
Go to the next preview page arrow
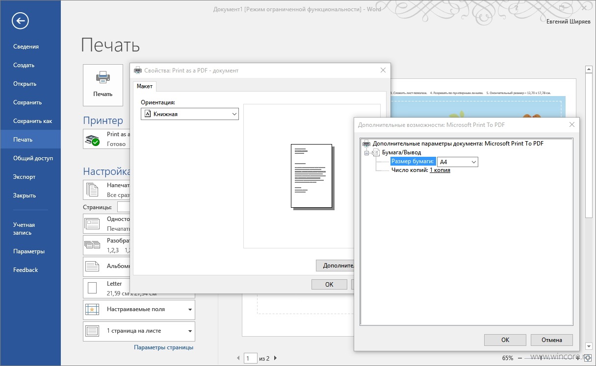[x=275, y=358]
